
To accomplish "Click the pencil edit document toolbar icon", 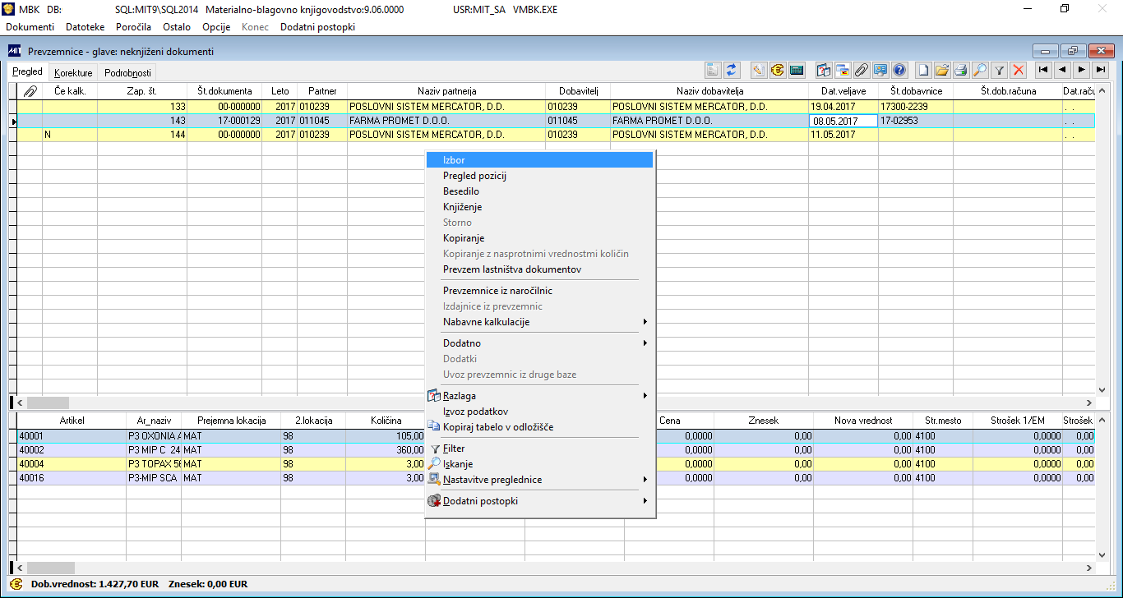I will (760, 71).
